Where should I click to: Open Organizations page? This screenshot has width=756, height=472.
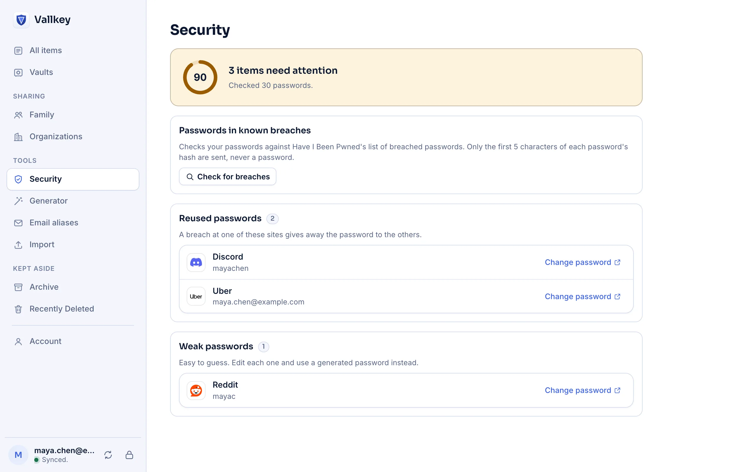click(x=73, y=136)
